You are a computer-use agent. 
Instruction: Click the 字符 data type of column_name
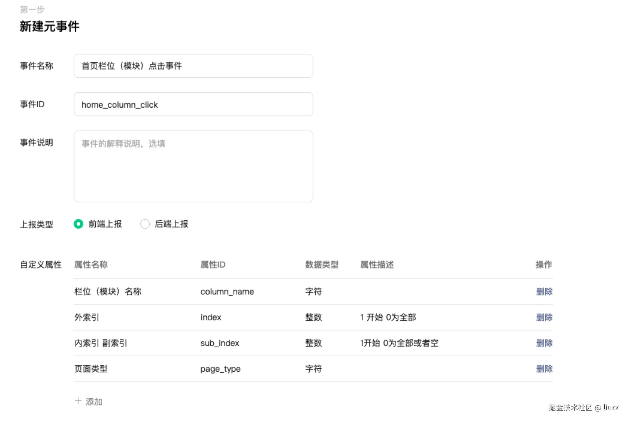pos(313,292)
